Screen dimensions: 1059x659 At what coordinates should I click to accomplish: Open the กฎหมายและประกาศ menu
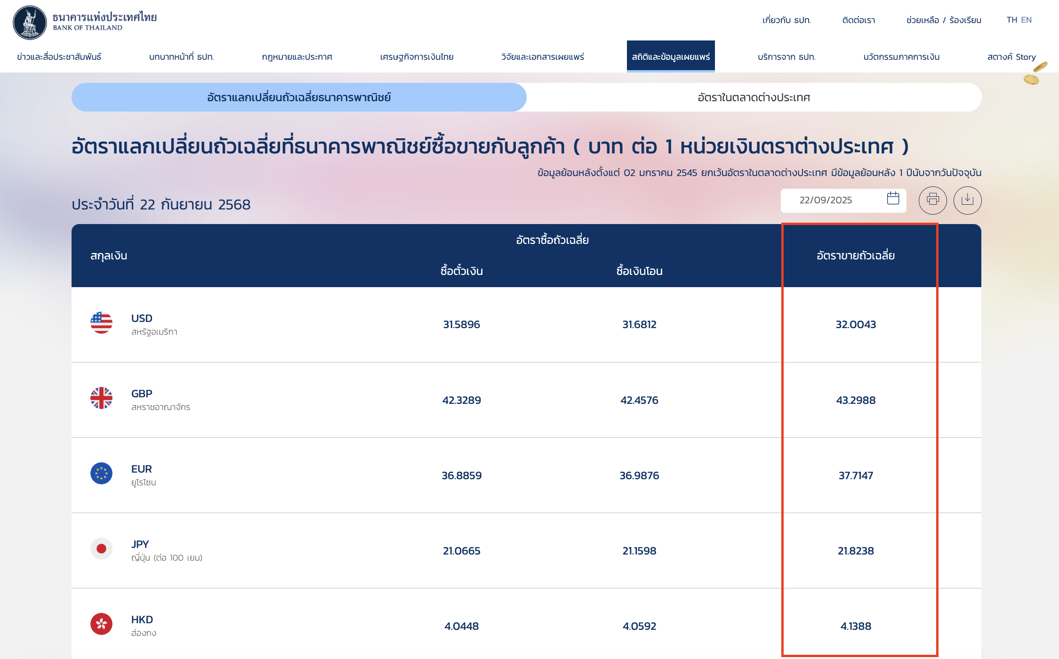pyautogui.click(x=298, y=56)
